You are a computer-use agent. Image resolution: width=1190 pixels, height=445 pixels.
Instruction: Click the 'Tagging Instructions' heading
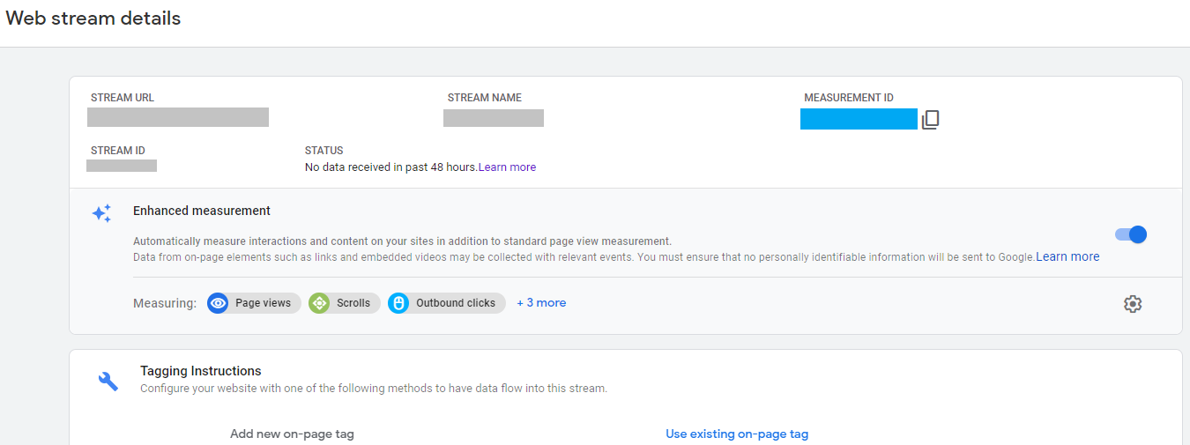[201, 371]
